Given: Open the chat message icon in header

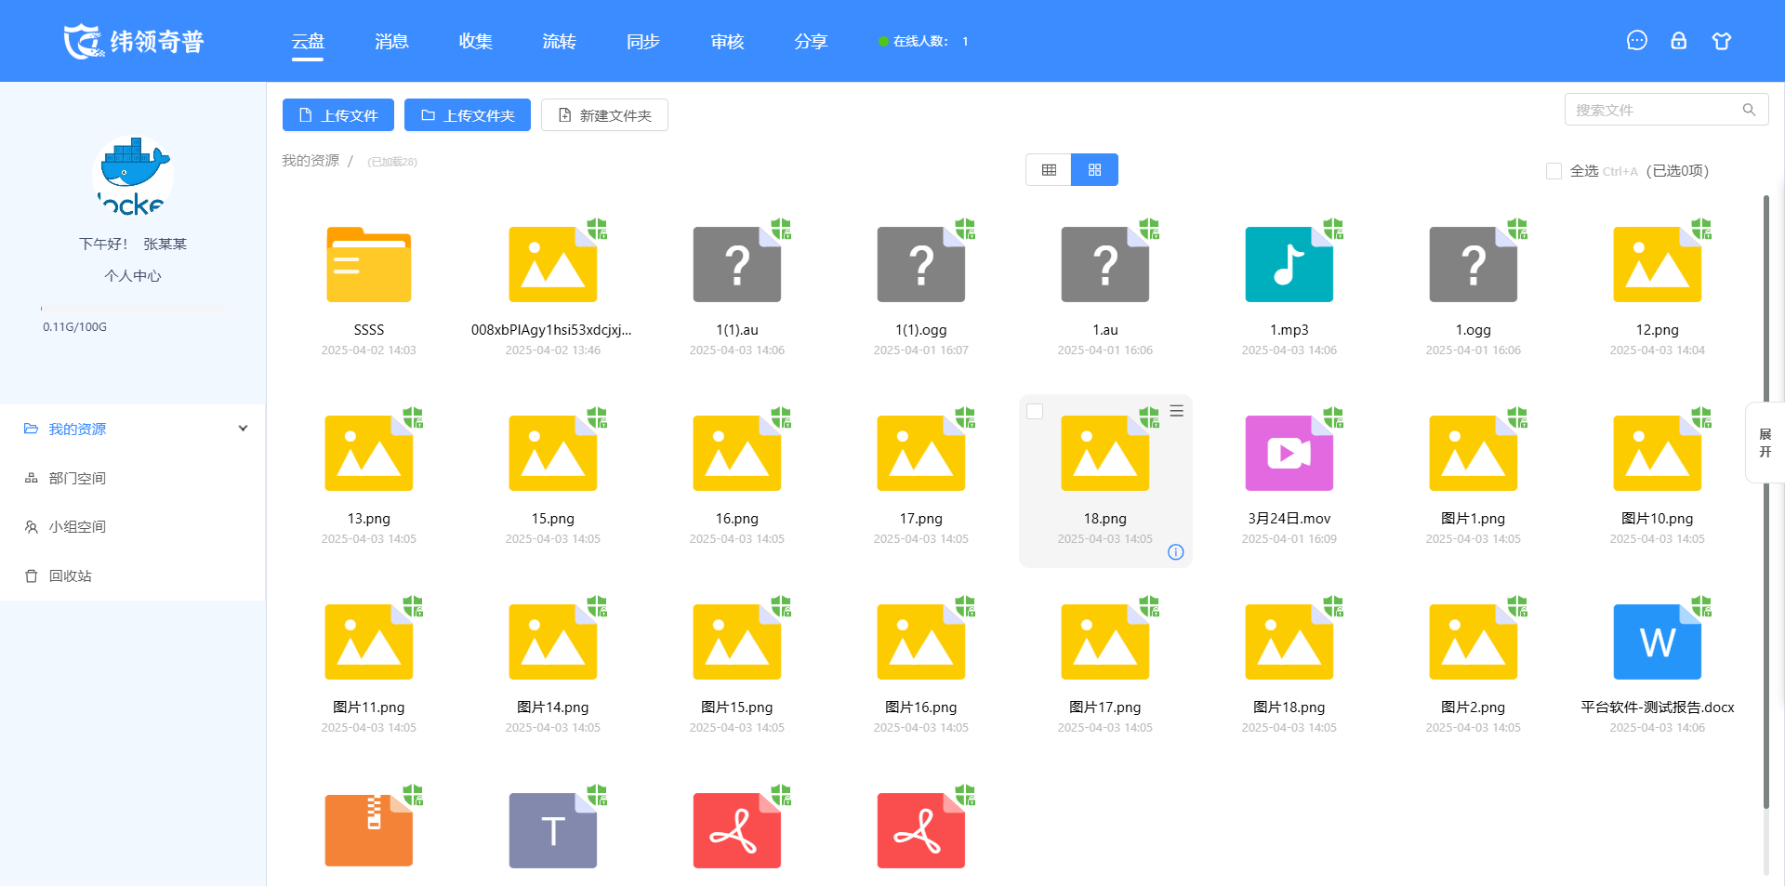Looking at the screenshot, I should 1636,41.
